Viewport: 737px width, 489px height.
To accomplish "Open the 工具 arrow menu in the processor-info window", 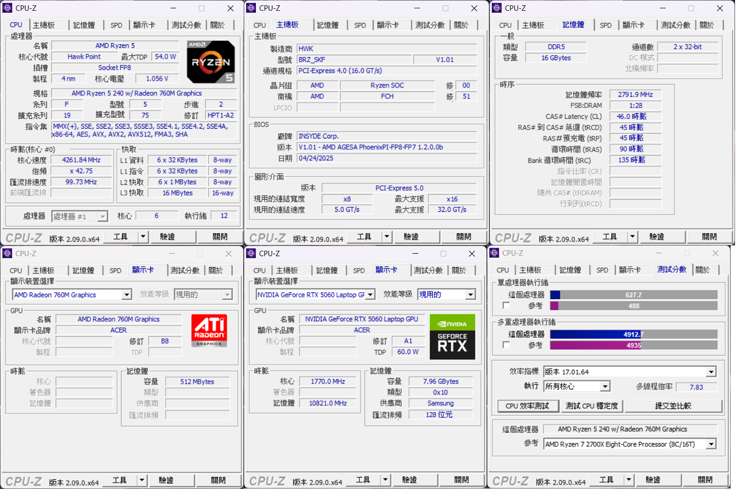I will click(143, 237).
